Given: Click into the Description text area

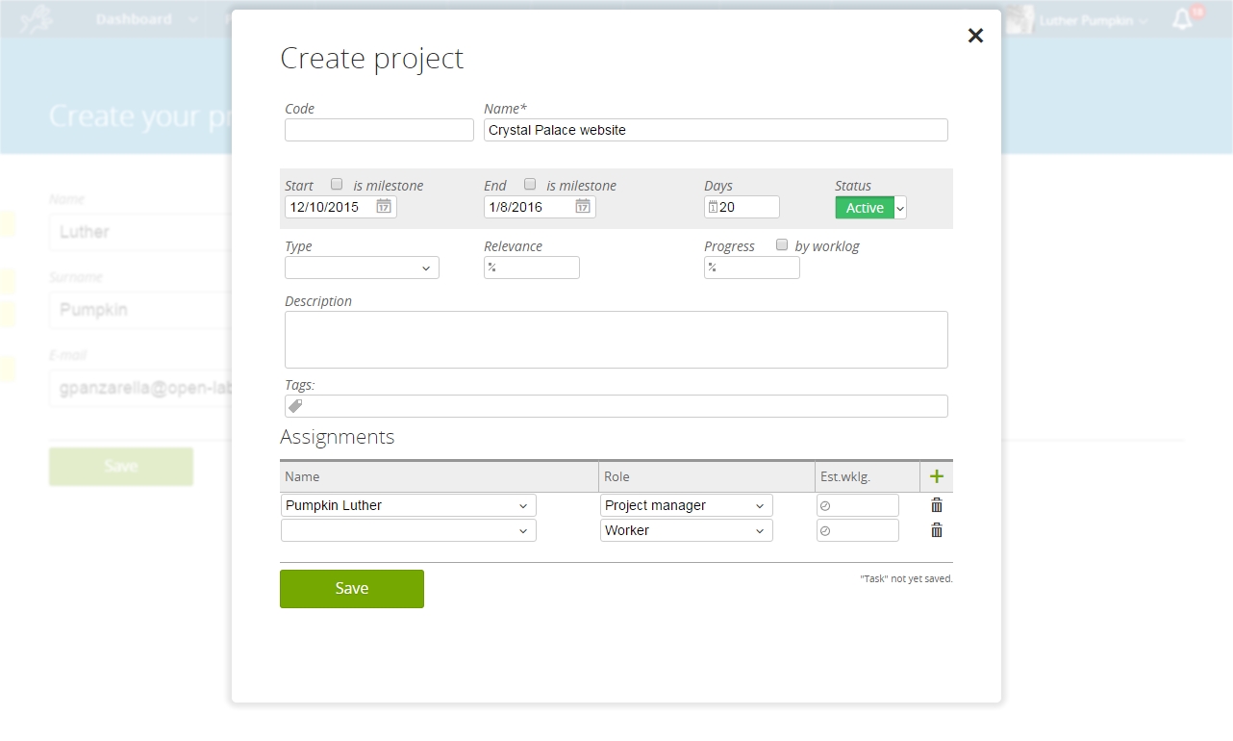Looking at the screenshot, I should tap(616, 340).
